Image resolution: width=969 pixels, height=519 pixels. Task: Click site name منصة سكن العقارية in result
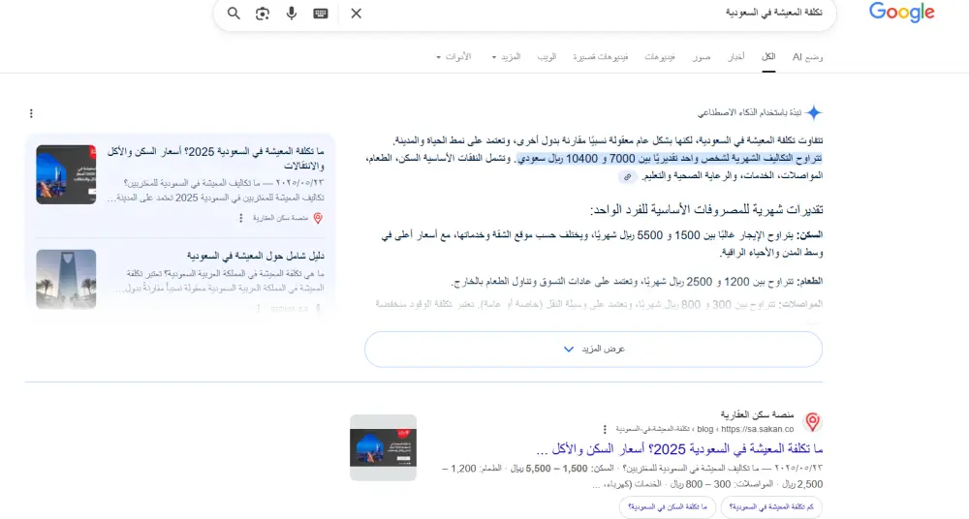[757, 414]
